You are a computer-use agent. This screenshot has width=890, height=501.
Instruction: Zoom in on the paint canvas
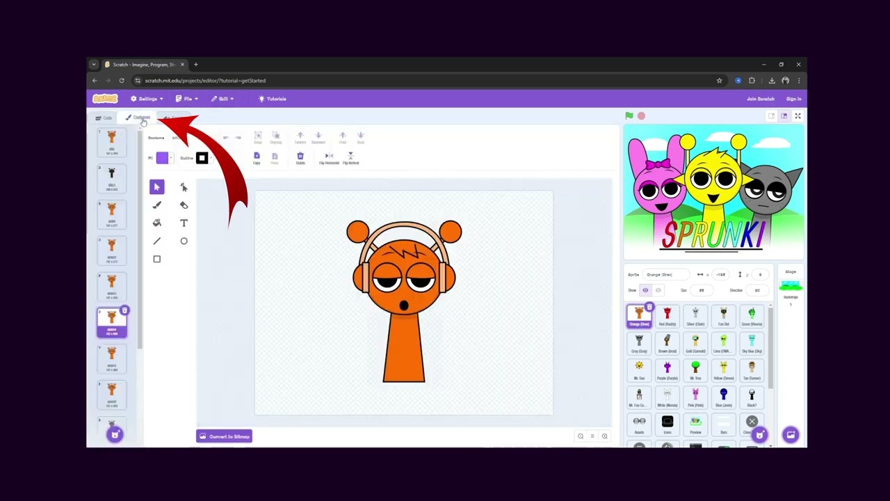tap(604, 436)
